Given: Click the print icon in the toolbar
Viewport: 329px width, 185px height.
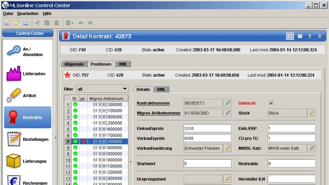Looking at the screenshot, I should 26,23.
